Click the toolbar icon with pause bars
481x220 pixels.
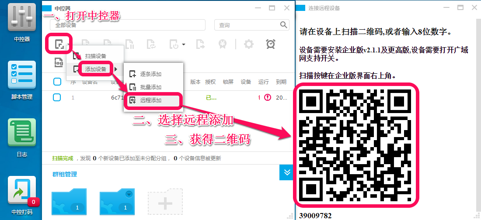pos(130,45)
